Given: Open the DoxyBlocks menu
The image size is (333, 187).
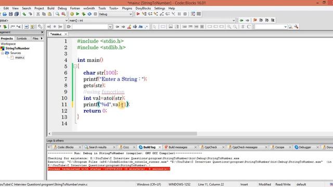Looking at the screenshot, I should coord(143,8).
